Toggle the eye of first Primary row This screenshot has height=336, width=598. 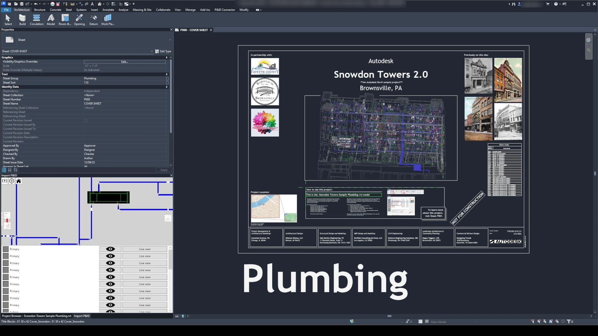[110, 249]
